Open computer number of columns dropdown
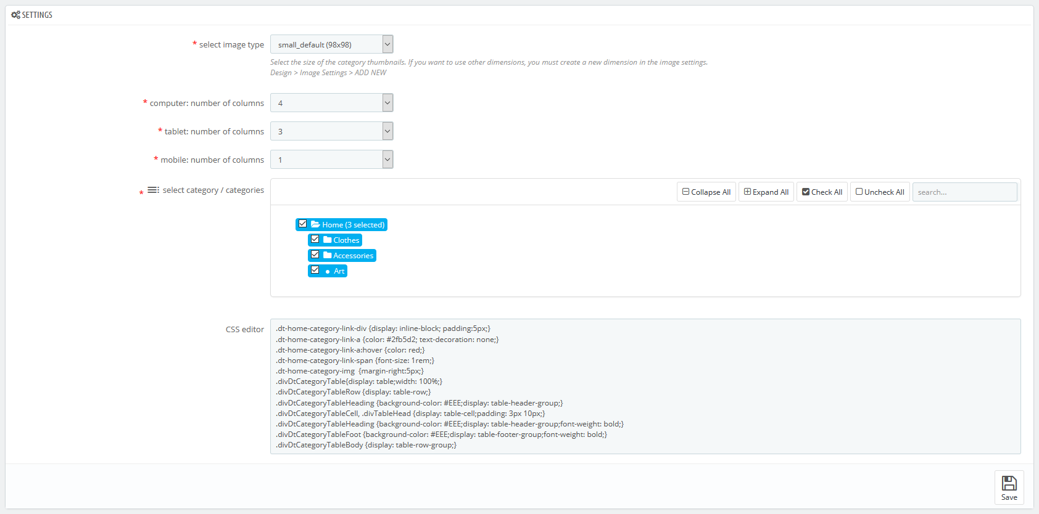The image size is (1039, 514). pyautogui.click(x=332, y=103)
